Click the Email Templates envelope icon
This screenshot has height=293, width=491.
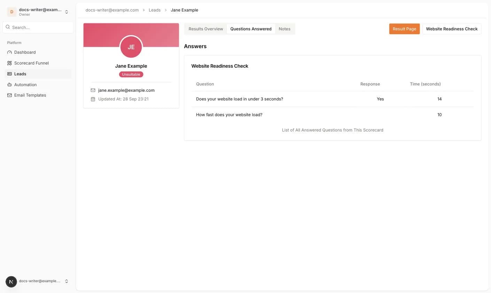pyautogui.click(x=9, y=95)
